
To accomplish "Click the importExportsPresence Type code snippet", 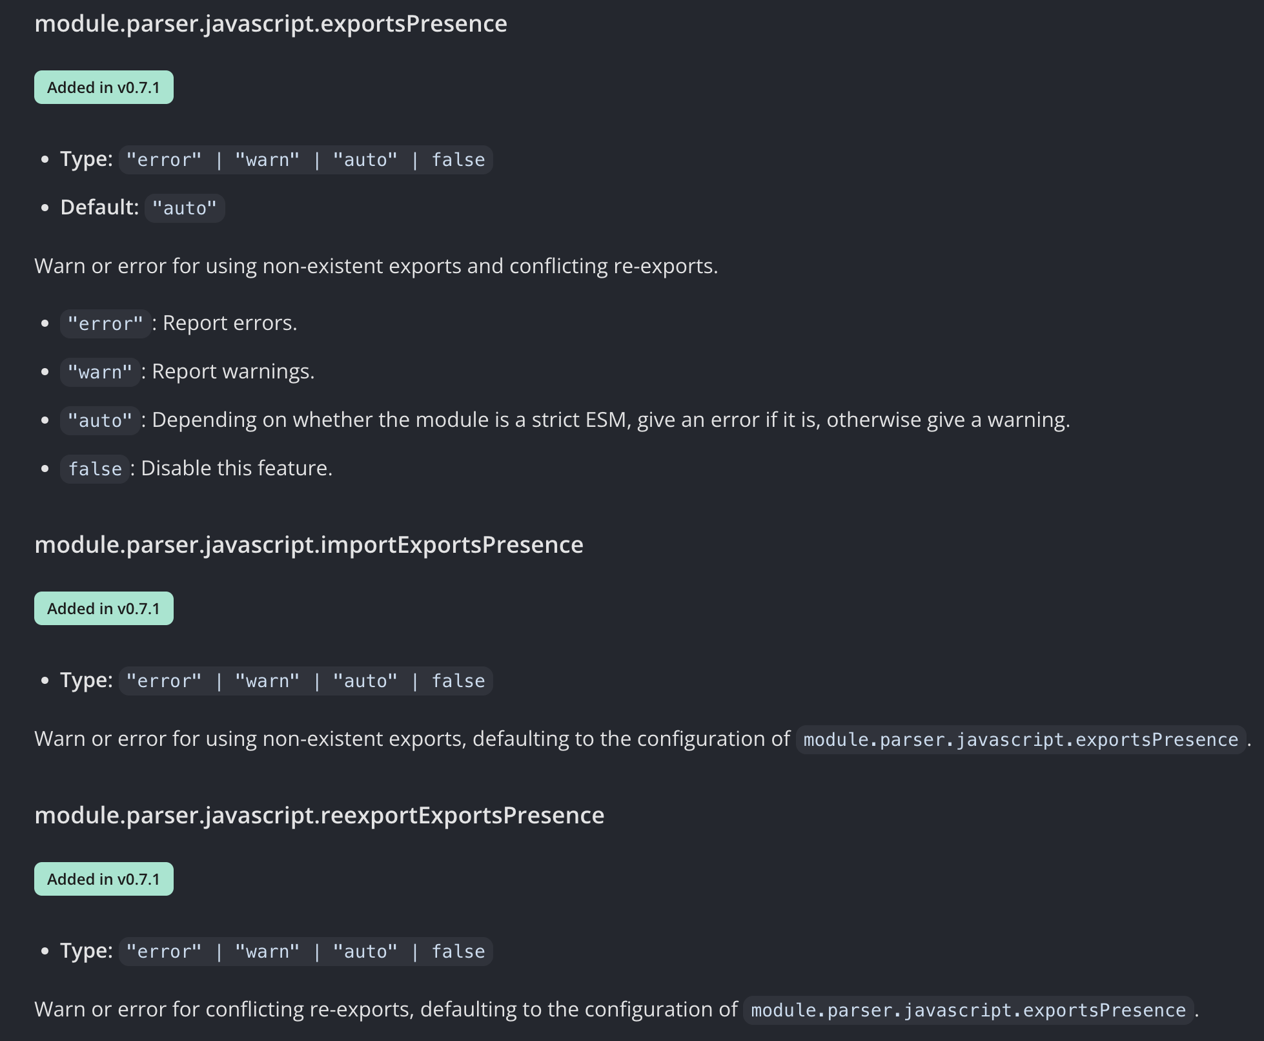I will coord(306,681).
